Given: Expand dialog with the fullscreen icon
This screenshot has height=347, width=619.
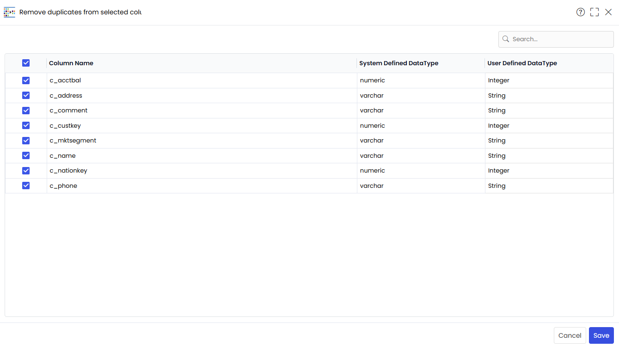Looking at the screenshot, I should point(594,12).
